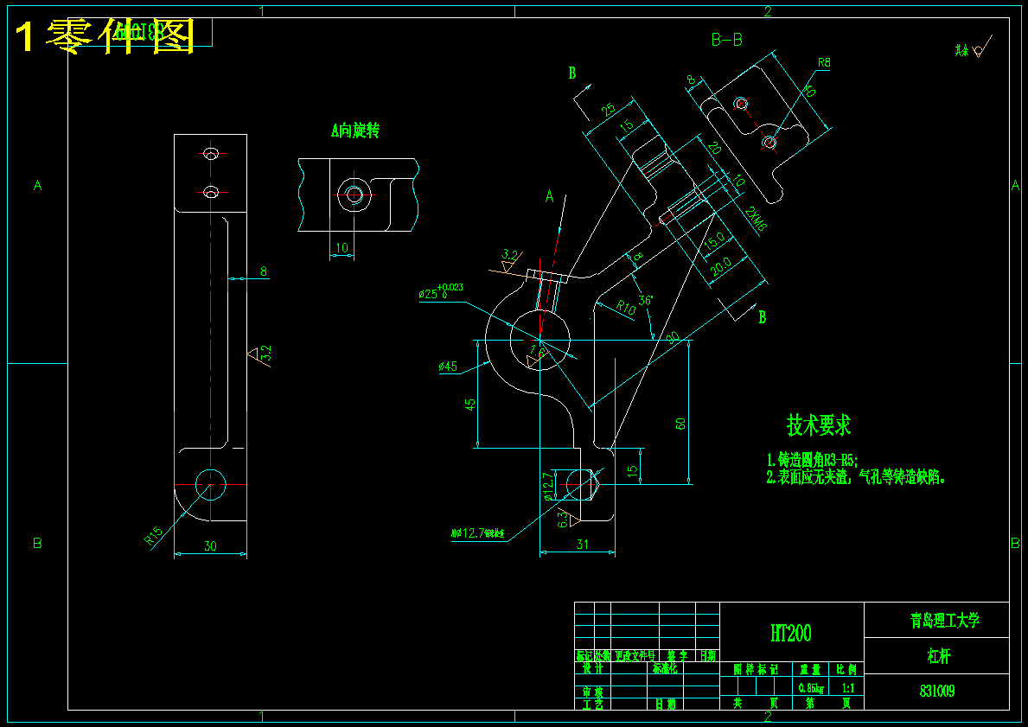Select the "R8" radius dimension

click(823, 63)
